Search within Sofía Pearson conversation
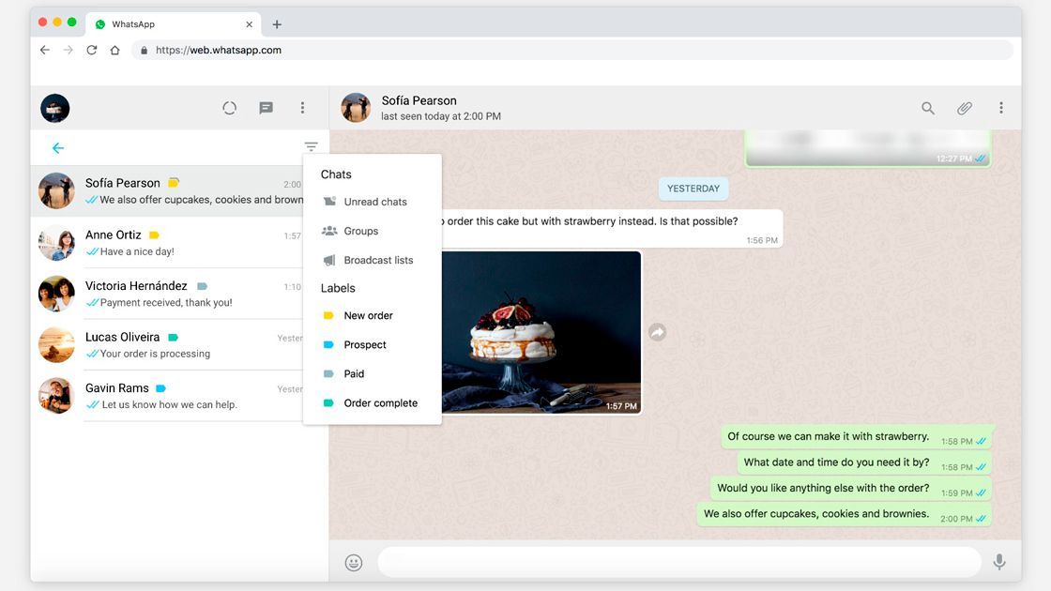This screenshot has height=591, width=1051. click(927, 108)
